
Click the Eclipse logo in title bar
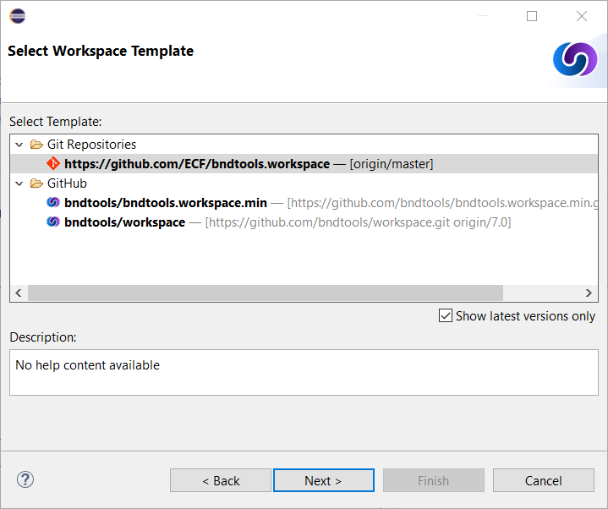click(18, 16)
